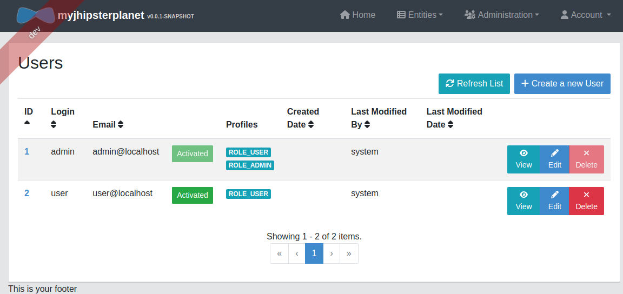Sort by Last Modified Date using sort arrows
This screenshot has width=623, height=294.
(450, 124)
